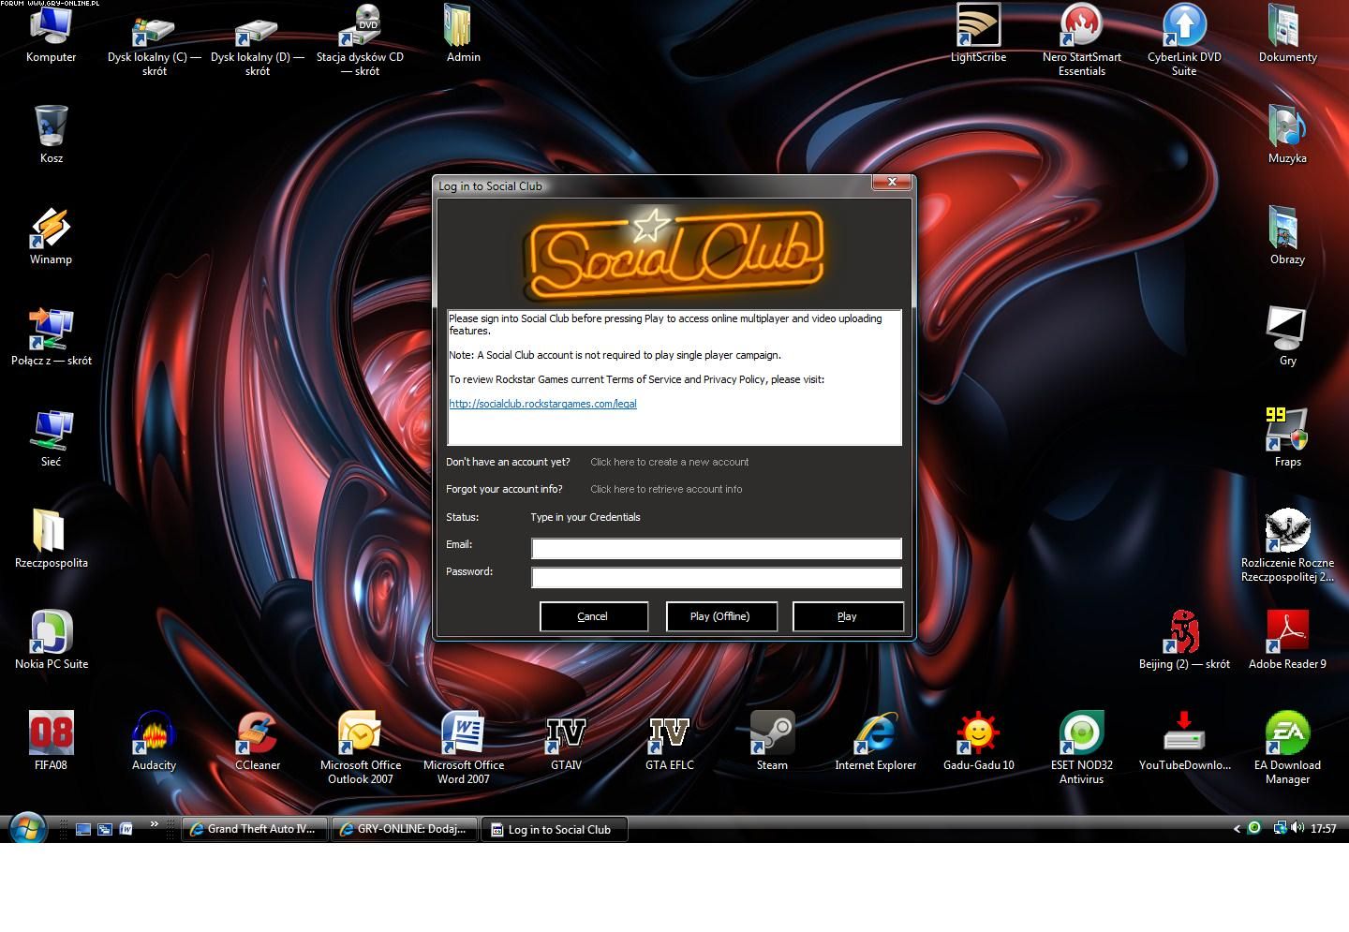The image size is (1349, 932).
Task: Select Log in to Social Club taskbar button
Action: coord(554,829)
